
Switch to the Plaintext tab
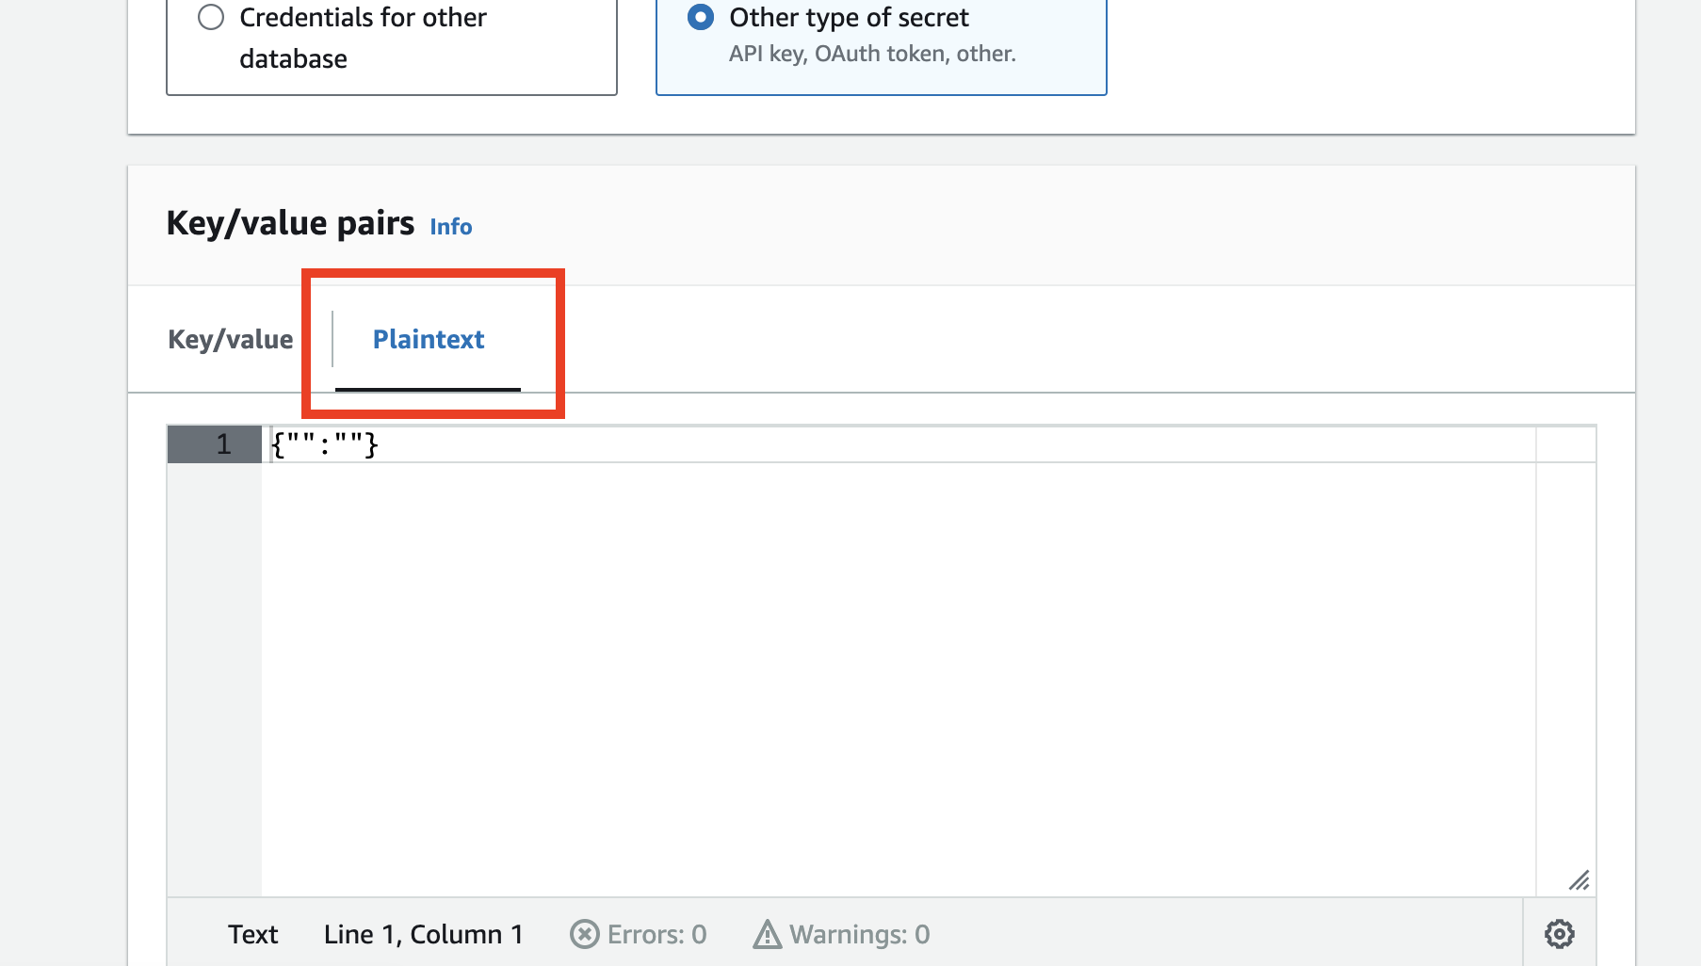(429, 339)
